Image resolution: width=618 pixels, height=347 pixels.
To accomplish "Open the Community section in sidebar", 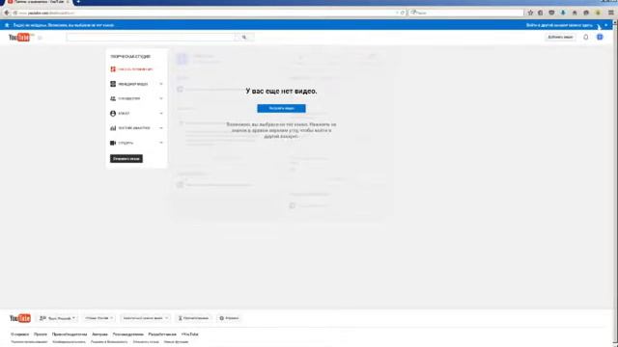I will coord(126,98).
